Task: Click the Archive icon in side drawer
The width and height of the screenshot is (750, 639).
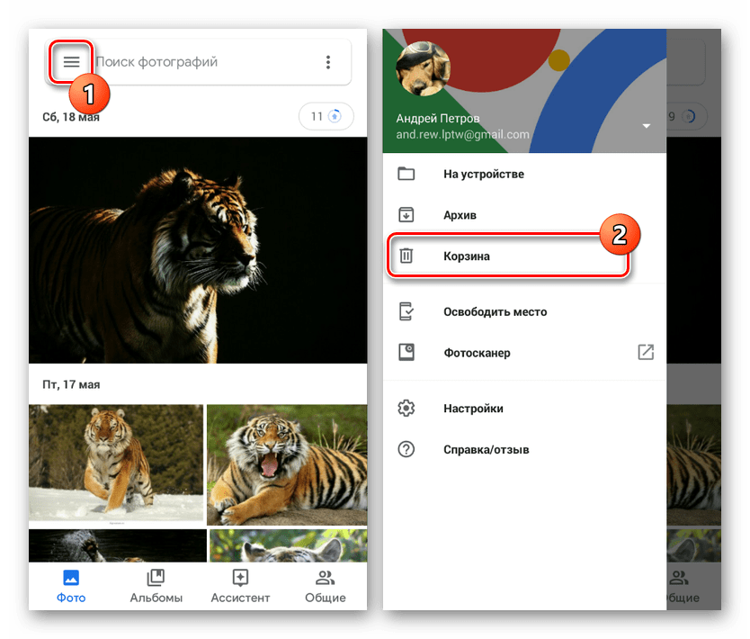Action: click(406, 215)
